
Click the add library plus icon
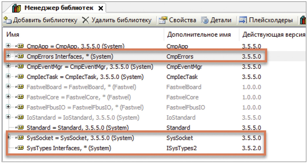click(x=8, y=20)
